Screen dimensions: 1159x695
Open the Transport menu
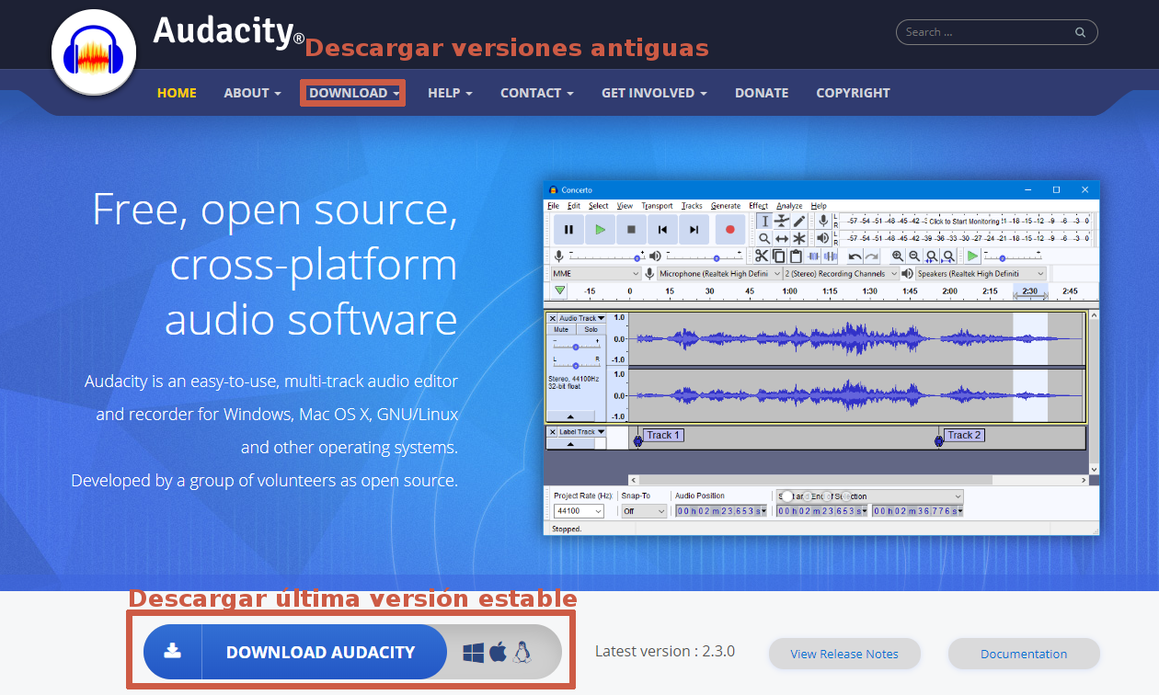pos(657,206)
